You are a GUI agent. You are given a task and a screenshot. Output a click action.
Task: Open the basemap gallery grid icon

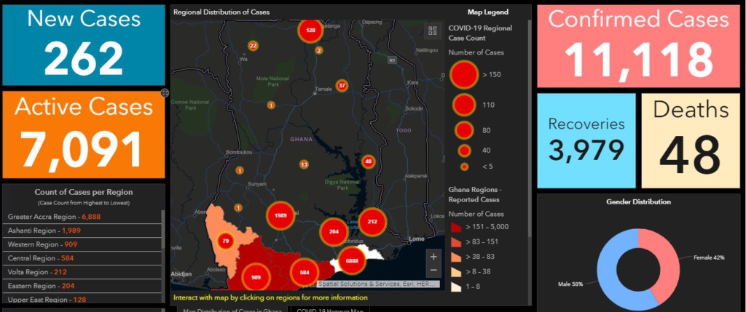pyautogui.click(x=432, y=31)
